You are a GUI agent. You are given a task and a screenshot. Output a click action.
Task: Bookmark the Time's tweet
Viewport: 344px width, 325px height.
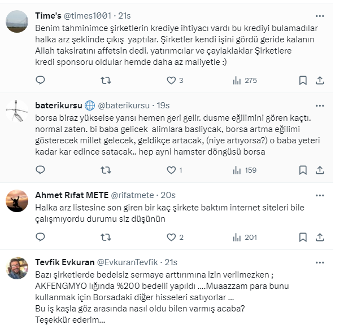(x=303, y=81)
